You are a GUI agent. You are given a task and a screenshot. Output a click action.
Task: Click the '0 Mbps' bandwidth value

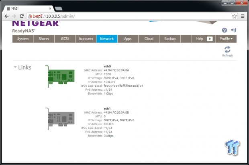[x=108, y=136]
